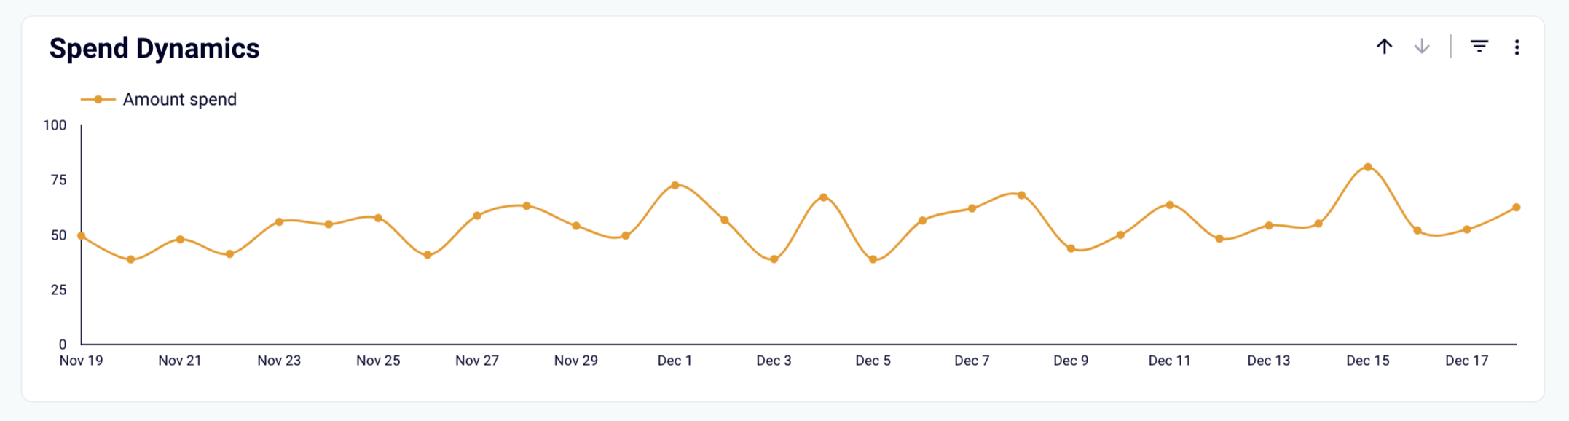This screenshot has width=1569, height=421.
Task: Click the Dec 7 x-axis label
Action: point(972,361)
